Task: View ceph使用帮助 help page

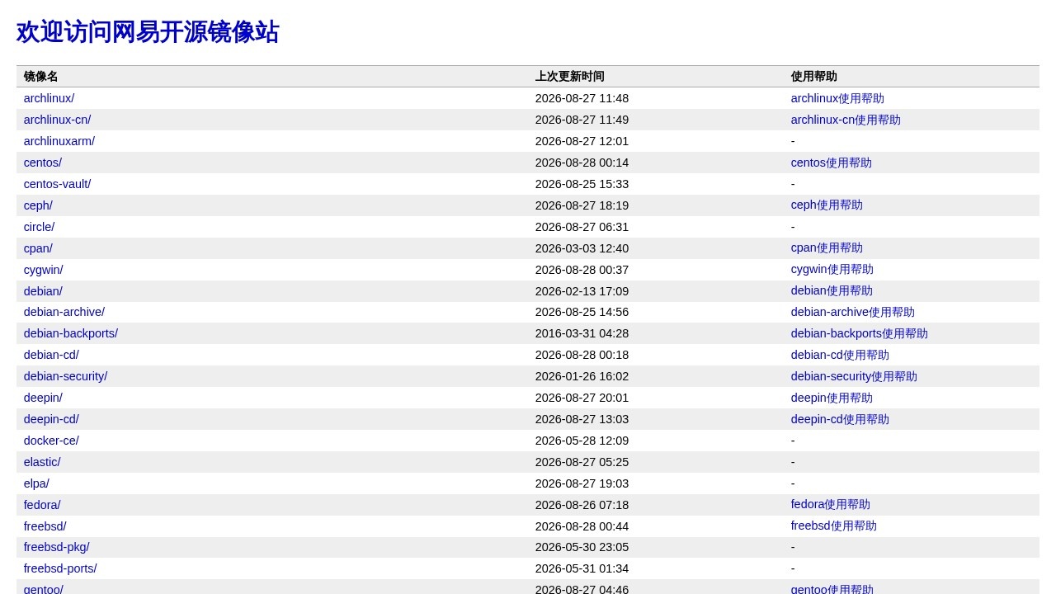Action: tap(827, 205)
